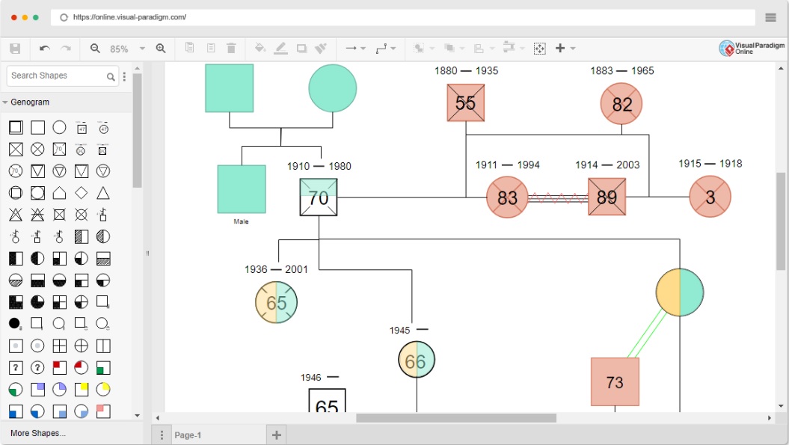Open the hamburger menu at top right
Image resolution: width=789 pixels, height=445 pixels.
point(770,18)
